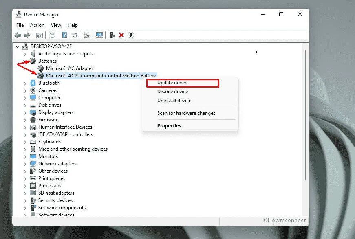Screen dimensions: 355x239
Task: Click the Audio inputs and outputs speaker icon
Action: 33,54
